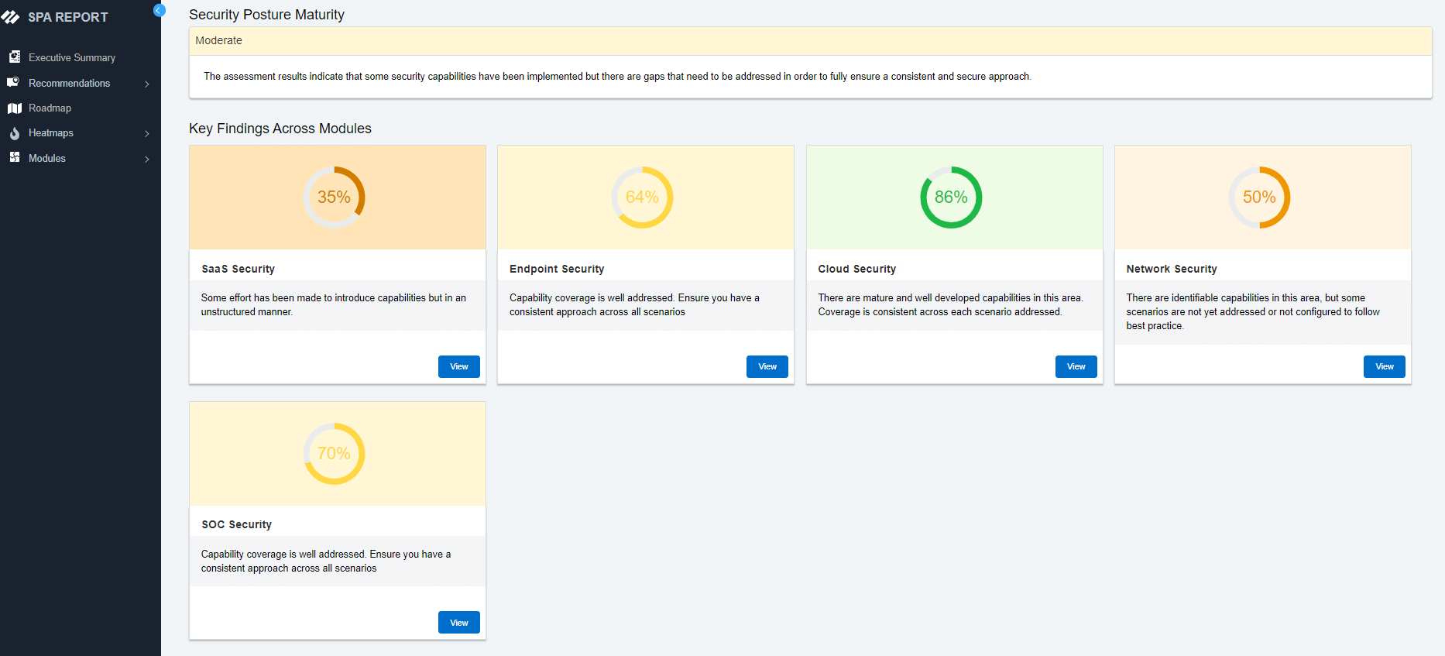The image size is (1445, 656).
Task: Click the 86% Cloud Security progress ring
Action: point(950,197)
